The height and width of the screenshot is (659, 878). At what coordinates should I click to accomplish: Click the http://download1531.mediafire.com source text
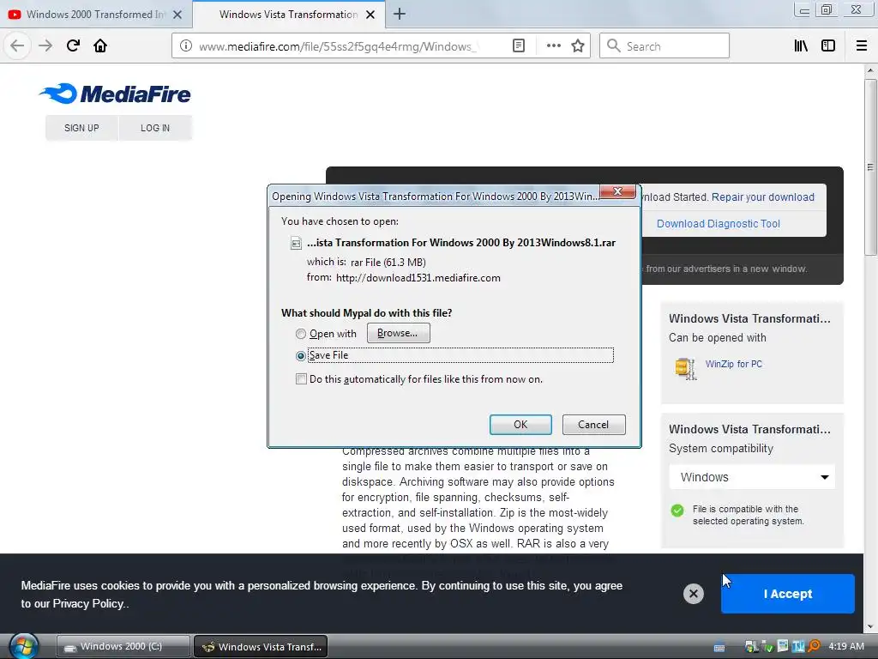coord(418,278)
